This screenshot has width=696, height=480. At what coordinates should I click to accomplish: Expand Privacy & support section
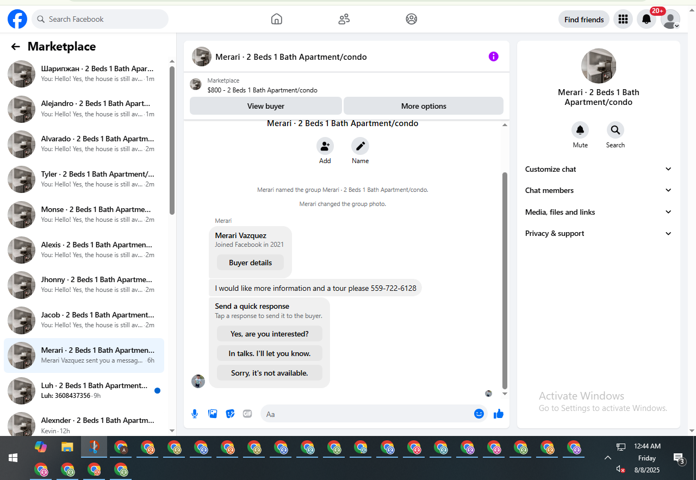(x=598, y=233)
